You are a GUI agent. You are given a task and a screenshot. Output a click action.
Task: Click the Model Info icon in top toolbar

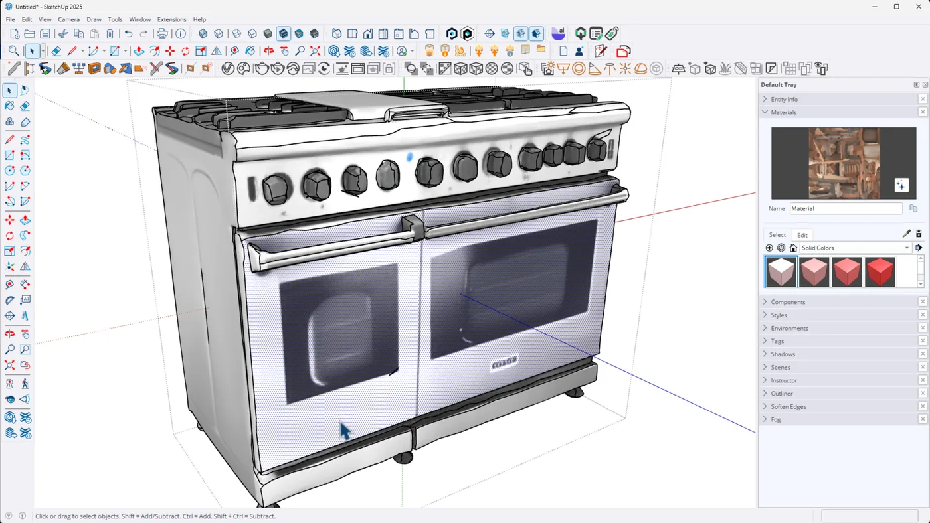pos(181,34)
